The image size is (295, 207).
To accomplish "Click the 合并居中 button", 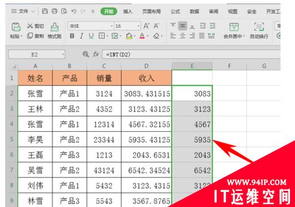I will click(x=234, y=31).
